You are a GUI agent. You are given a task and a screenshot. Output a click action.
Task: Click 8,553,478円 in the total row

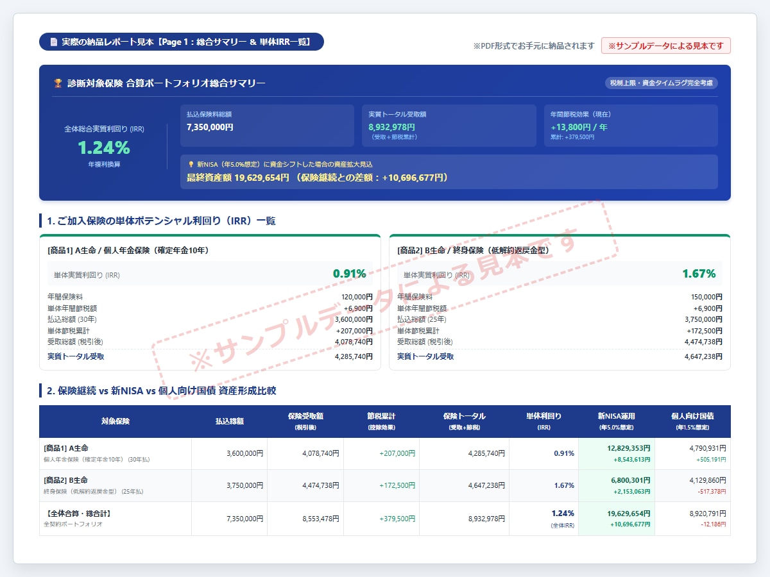(321, 519)
